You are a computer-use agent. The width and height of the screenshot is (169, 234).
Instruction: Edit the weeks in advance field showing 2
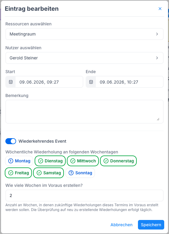[x=84, y=195]
